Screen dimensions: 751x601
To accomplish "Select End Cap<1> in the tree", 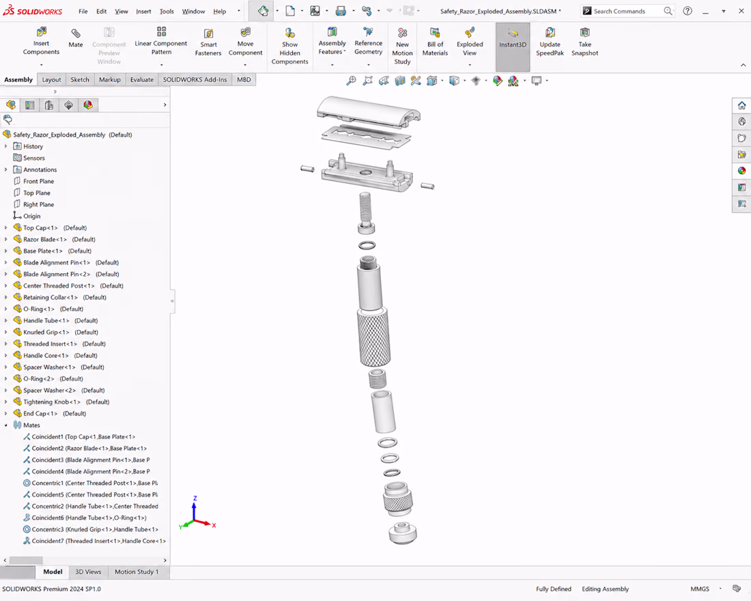I will point(49,414).
